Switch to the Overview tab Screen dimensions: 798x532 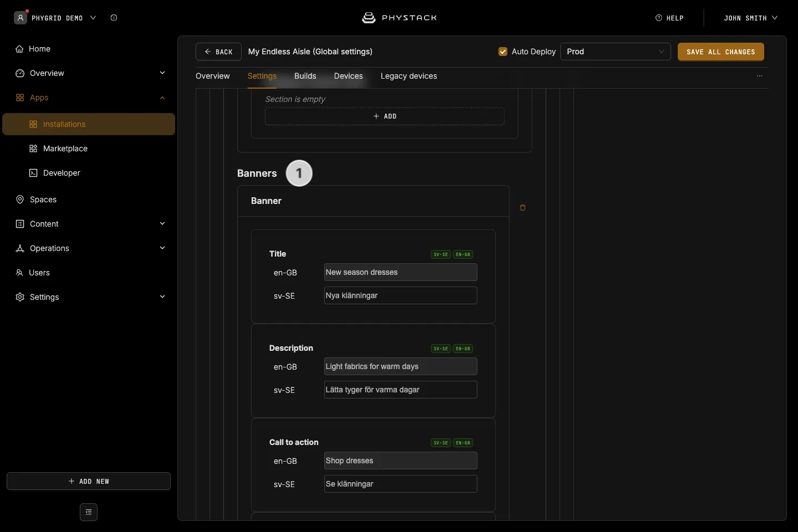pos(213,76)
